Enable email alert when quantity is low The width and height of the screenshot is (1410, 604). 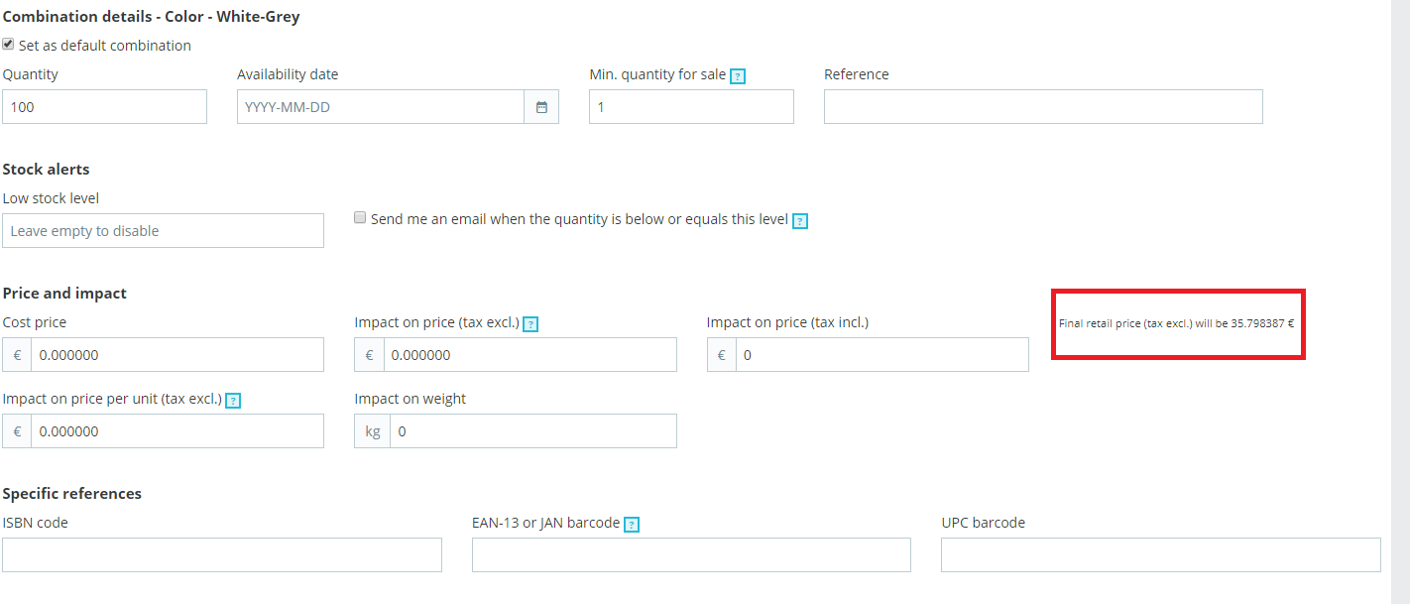[361, 218]
